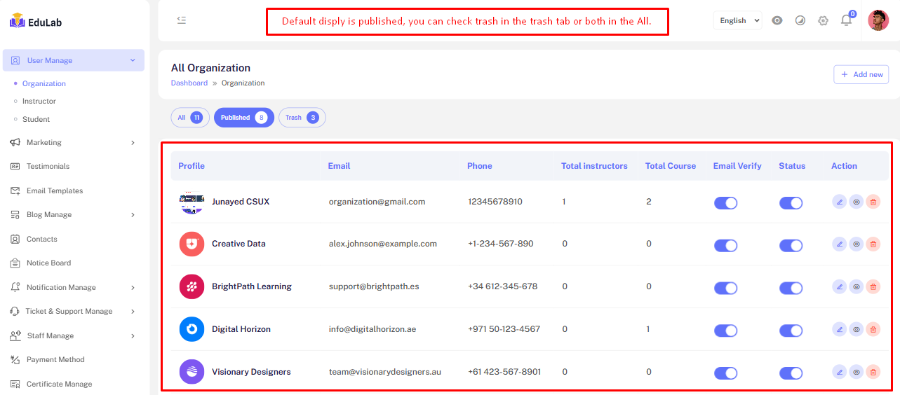
Task: Switch to the All organizations tab
Action: click(190, 118)
